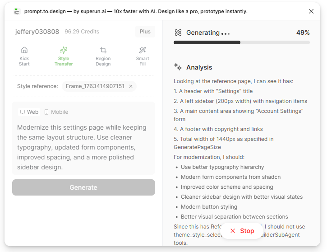Click the Generating atom icon
This screenshot has width=327, height=252.
(x=178, y=33)
